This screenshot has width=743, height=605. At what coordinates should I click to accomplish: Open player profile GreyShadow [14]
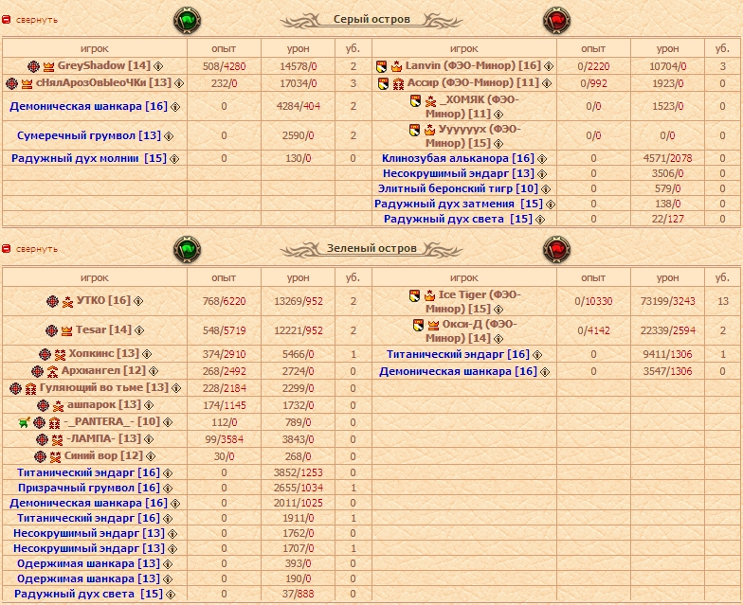tap(104, 66)
